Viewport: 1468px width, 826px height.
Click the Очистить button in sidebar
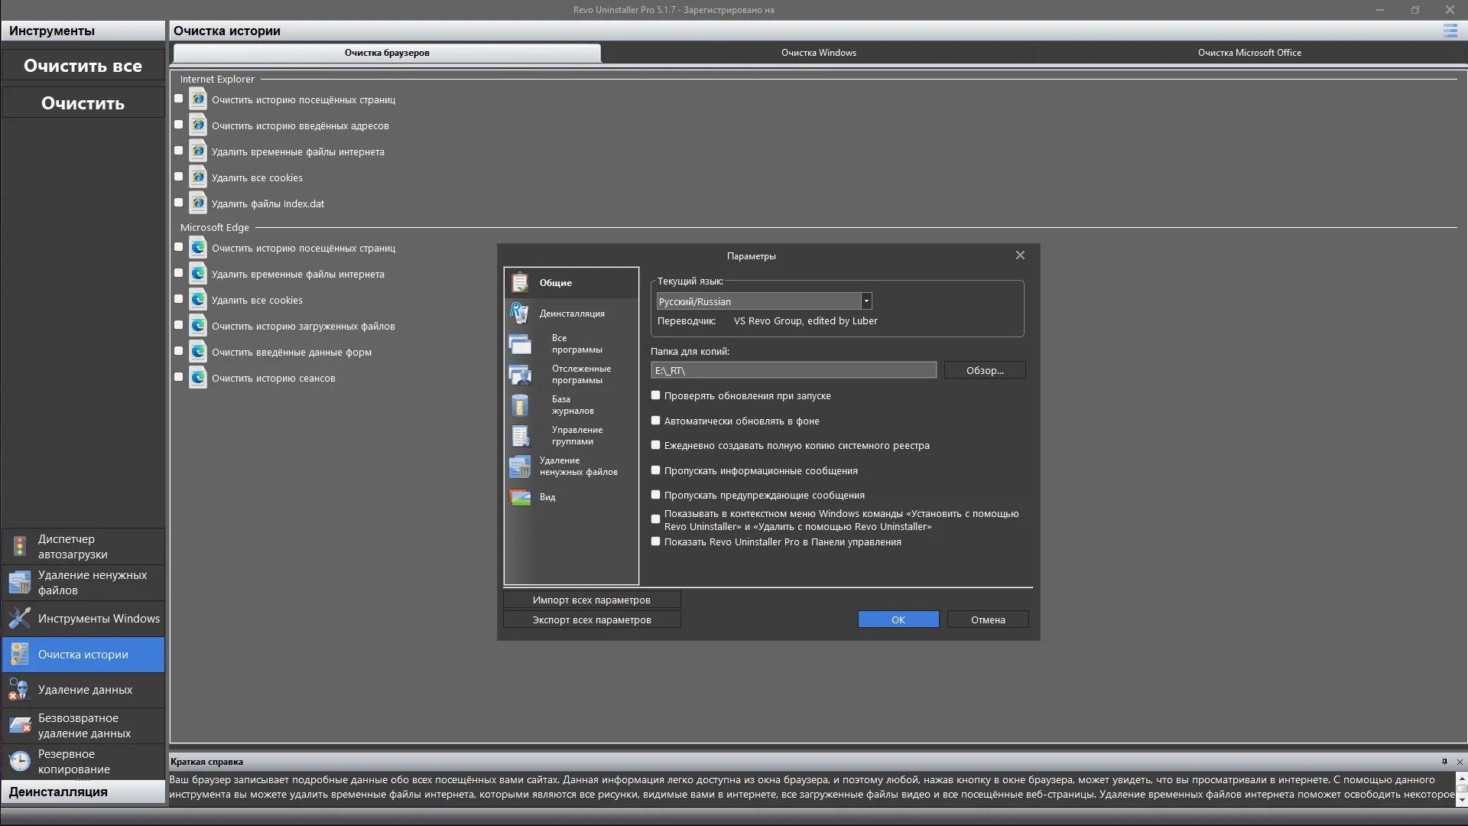point(83,103)
